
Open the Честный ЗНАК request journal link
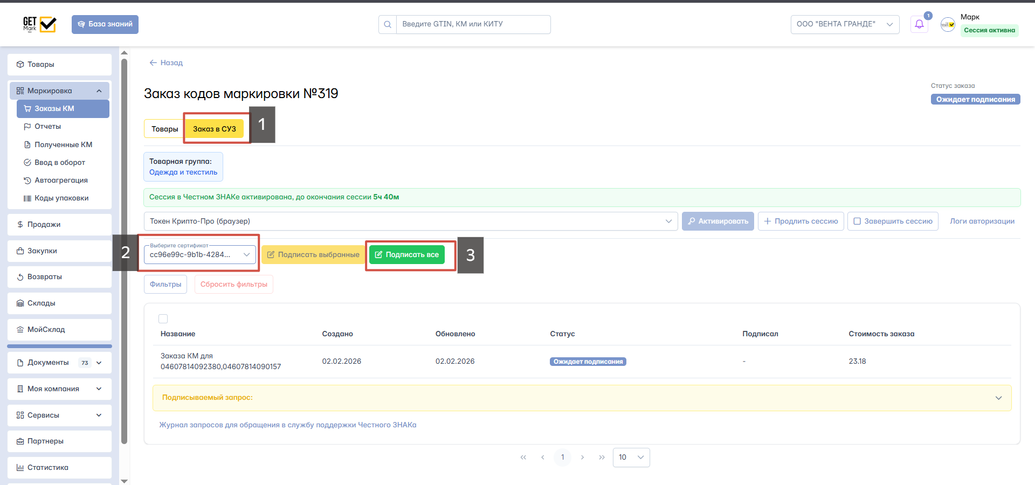coord(288,425)
